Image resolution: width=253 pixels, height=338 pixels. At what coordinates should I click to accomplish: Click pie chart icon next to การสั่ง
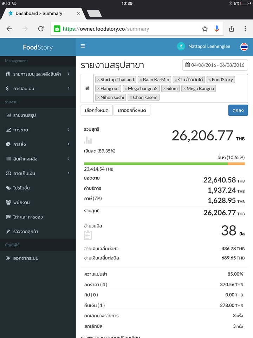(x=8, y=144)
